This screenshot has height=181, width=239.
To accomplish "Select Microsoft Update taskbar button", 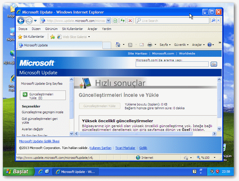I will (x=76, y=172).
